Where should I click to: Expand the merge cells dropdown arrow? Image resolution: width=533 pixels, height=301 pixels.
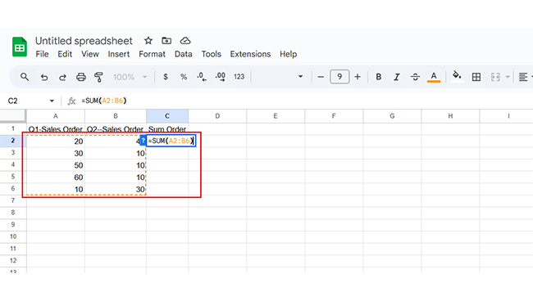(x=508, y=77)
